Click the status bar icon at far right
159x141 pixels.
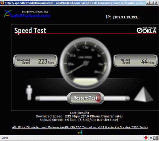[156, 138]
